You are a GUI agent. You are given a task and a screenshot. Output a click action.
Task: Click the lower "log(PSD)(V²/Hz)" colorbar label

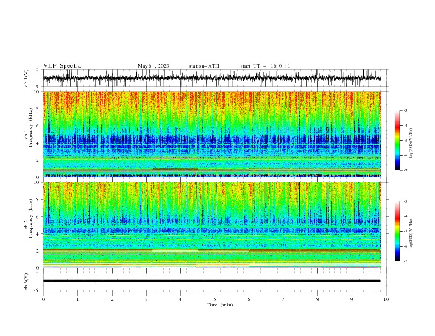pos(411,233)
